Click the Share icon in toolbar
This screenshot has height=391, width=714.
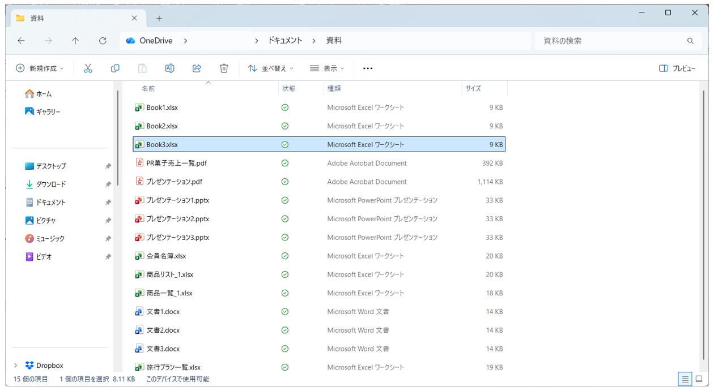point(197,68)
